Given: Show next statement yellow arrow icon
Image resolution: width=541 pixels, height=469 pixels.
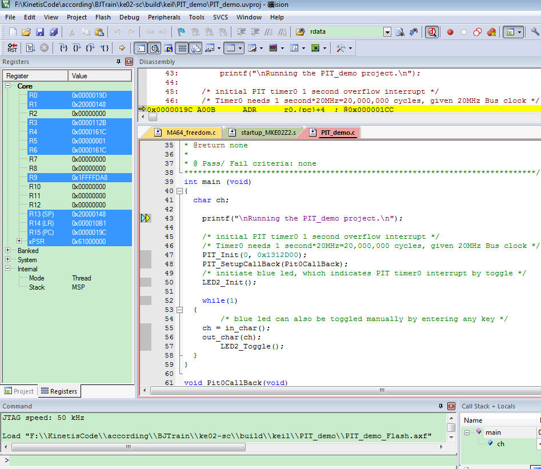Looking at the screenshot, I should pyautogui.click(x=122, y=48).
